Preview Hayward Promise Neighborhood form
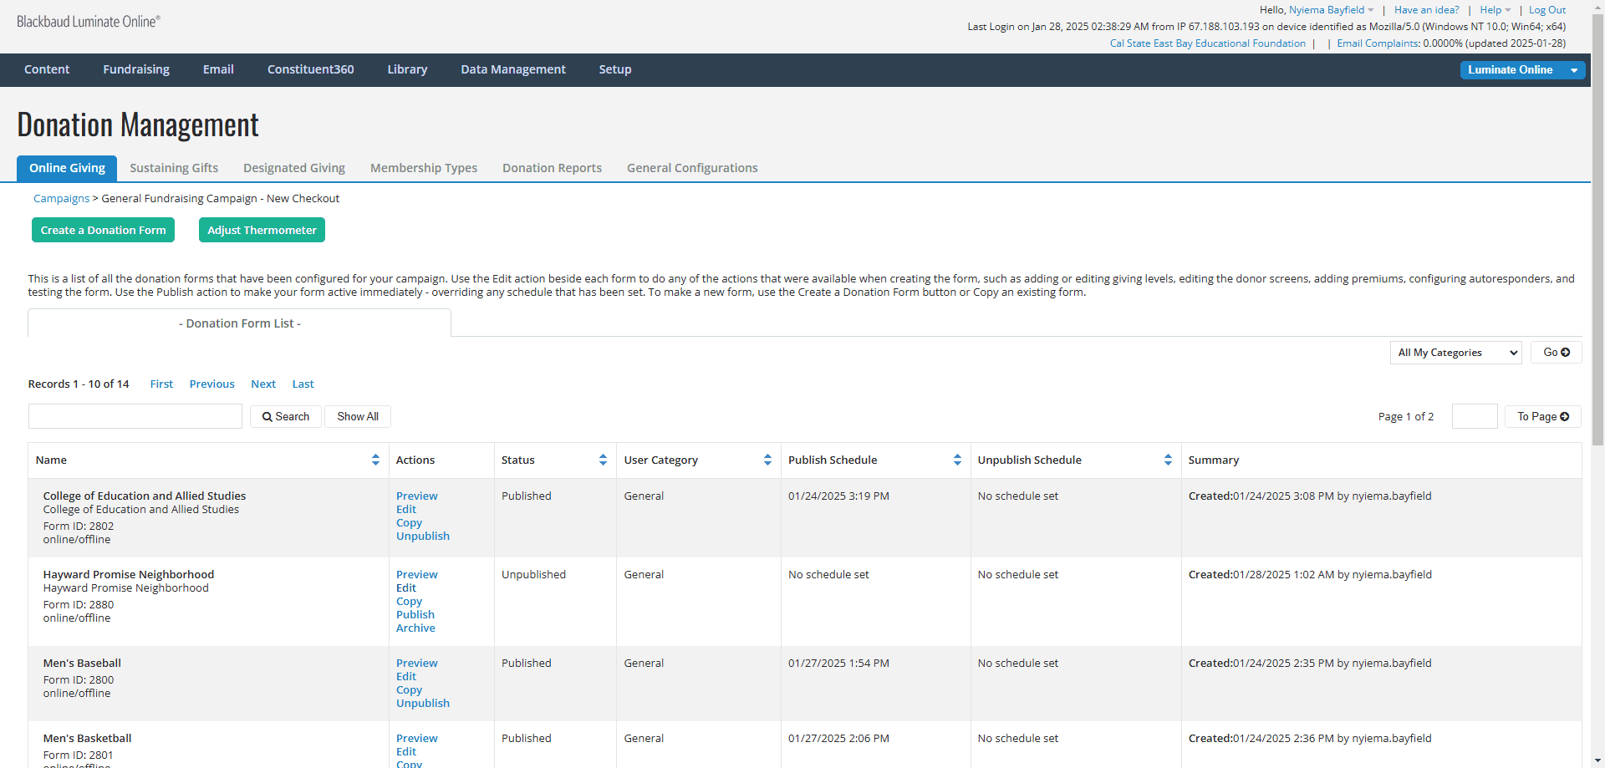The width and height of the screenshot is (1605, 768). (417, 574)
